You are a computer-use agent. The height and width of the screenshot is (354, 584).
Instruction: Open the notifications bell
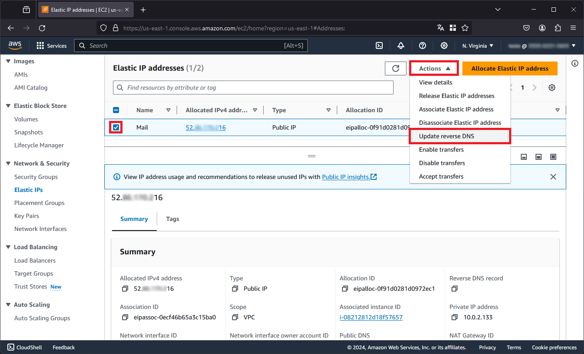point(401,45)
